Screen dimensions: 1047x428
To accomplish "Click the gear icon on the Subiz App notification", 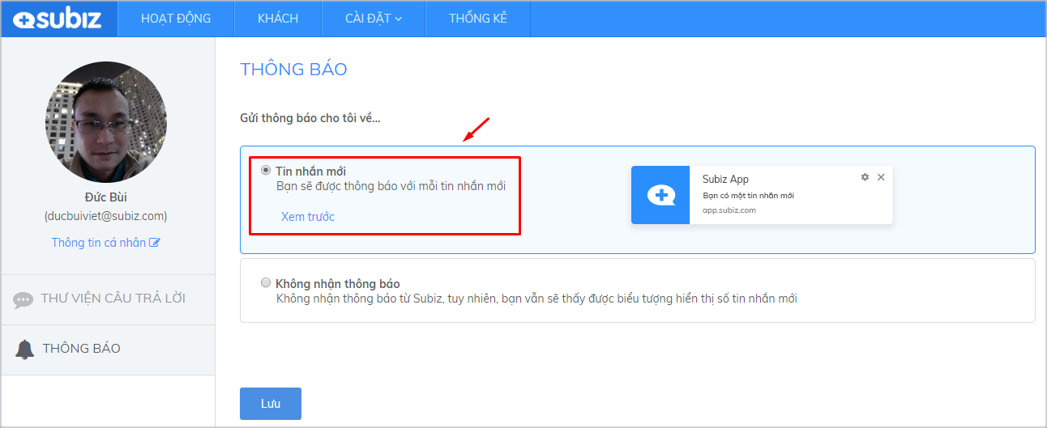I will click(x=865, y=177).
